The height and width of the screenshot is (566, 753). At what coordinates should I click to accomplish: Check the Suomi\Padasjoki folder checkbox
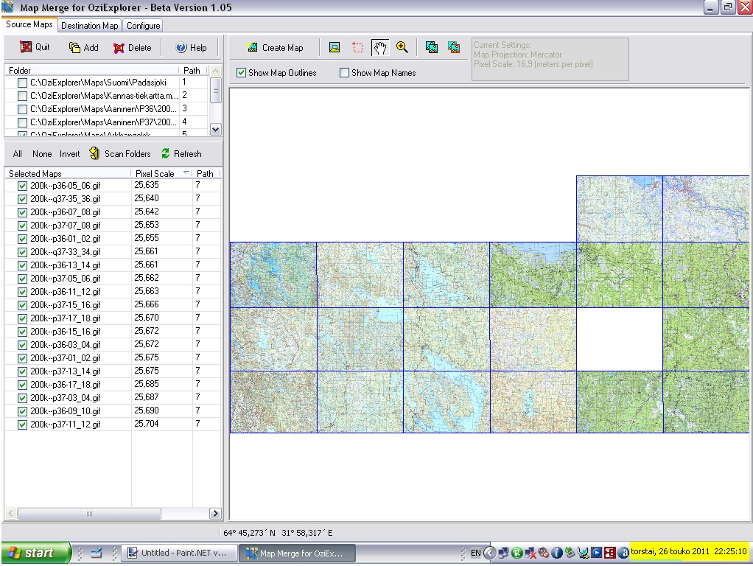tap(22, 83)
